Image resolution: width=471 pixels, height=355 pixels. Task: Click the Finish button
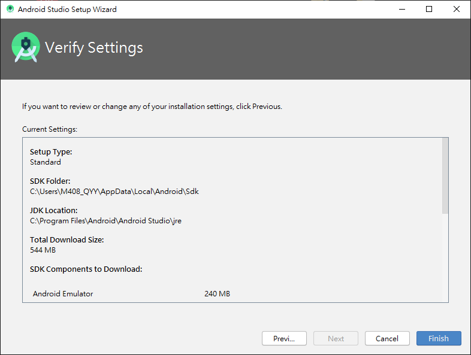(x=439, y=338)
